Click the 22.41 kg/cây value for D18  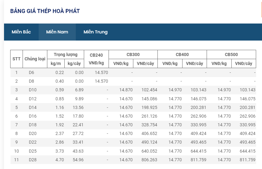click(x=78, y=125)
